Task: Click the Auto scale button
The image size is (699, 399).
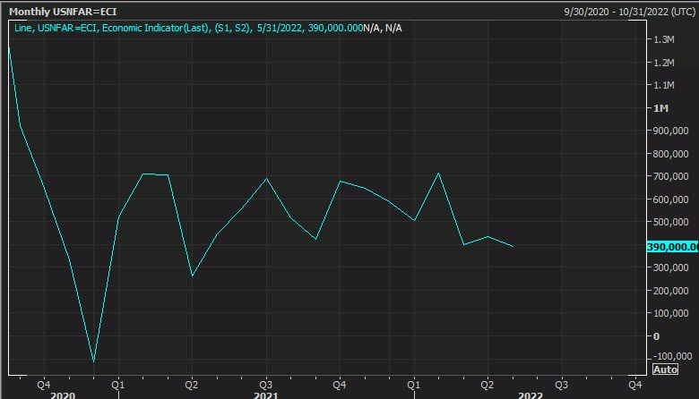Action: pyautogui.click(x=665, y=369)
